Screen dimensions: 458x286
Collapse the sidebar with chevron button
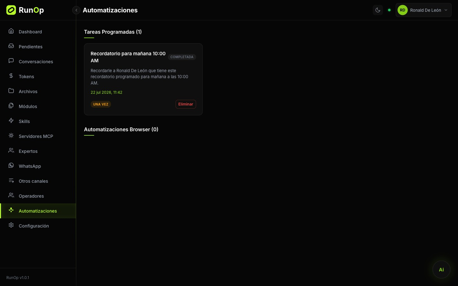click(x=76, y=10)
